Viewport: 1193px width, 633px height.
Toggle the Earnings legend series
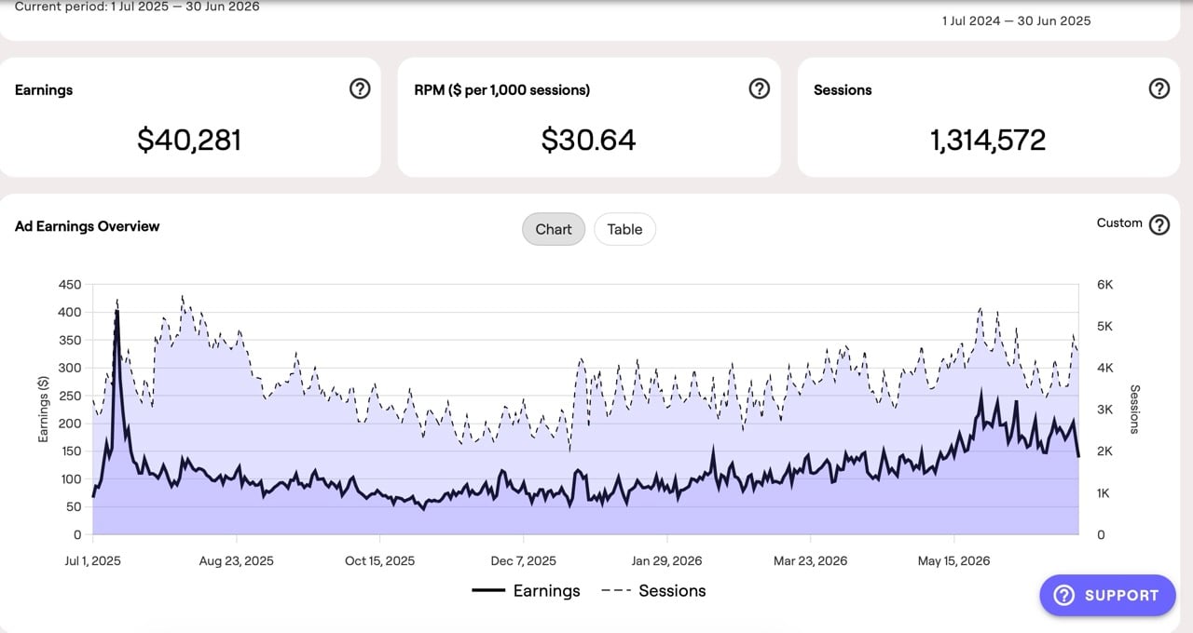tap(526, 590)
